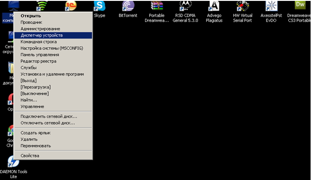
Task: Open Свойства at bottom of menu
Action: pos(30,156)
